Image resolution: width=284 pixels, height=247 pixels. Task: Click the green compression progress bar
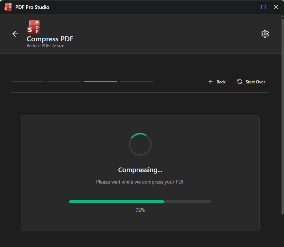coord(140,202)
